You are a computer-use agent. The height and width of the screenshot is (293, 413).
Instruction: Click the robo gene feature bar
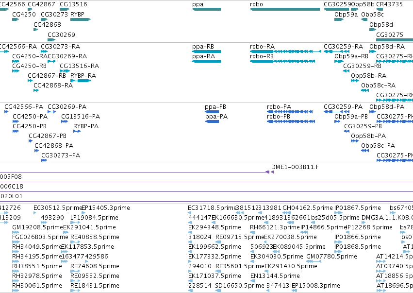[285, 9]
